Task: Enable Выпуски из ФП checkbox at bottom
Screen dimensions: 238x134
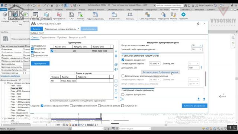Action: pyautogui.click(x=123, y=106)
